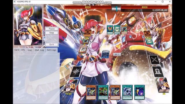The height and width of the screenshot is (104, 185).
Task: Select opponent's first hand card with V artwork
Action: (x=110, y=30)
